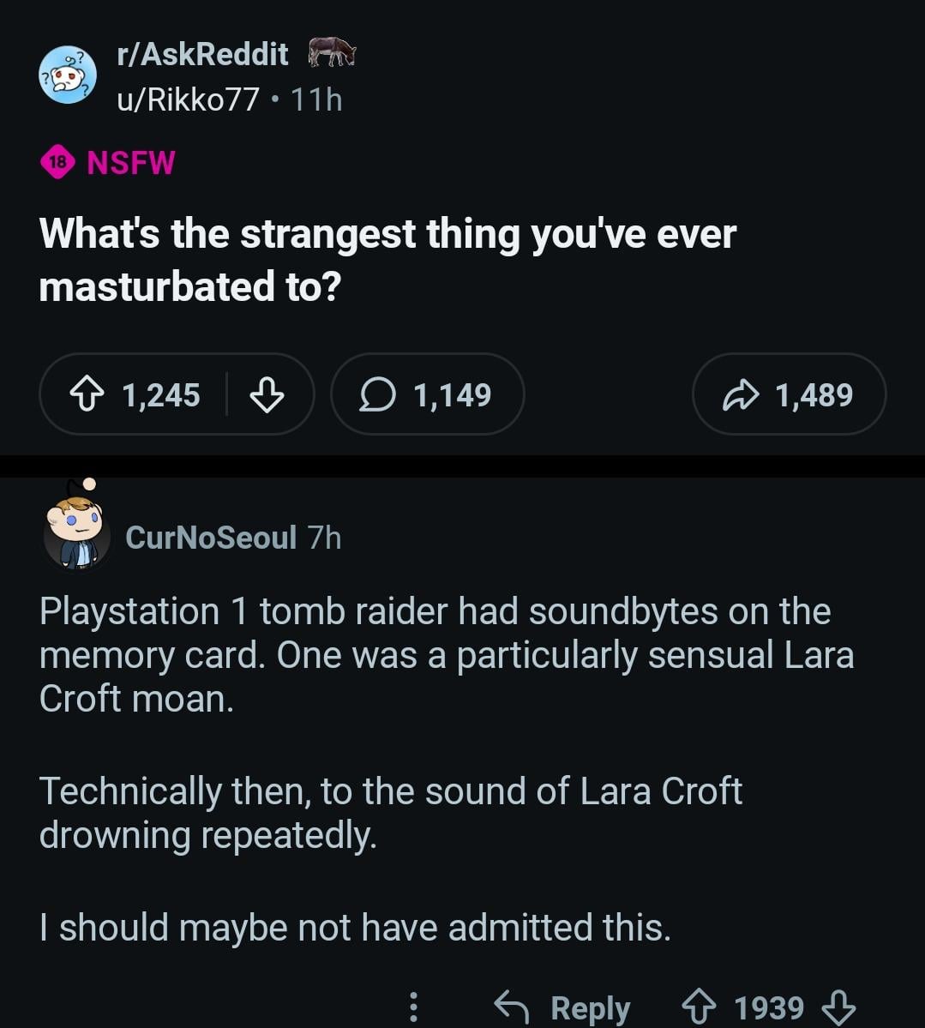Tap the comment's 1939 score
Screen dimensions: 925x1028
(769, 1007)
